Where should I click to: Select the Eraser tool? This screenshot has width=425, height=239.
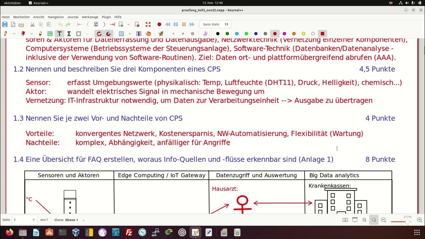(x=23, y=34)
